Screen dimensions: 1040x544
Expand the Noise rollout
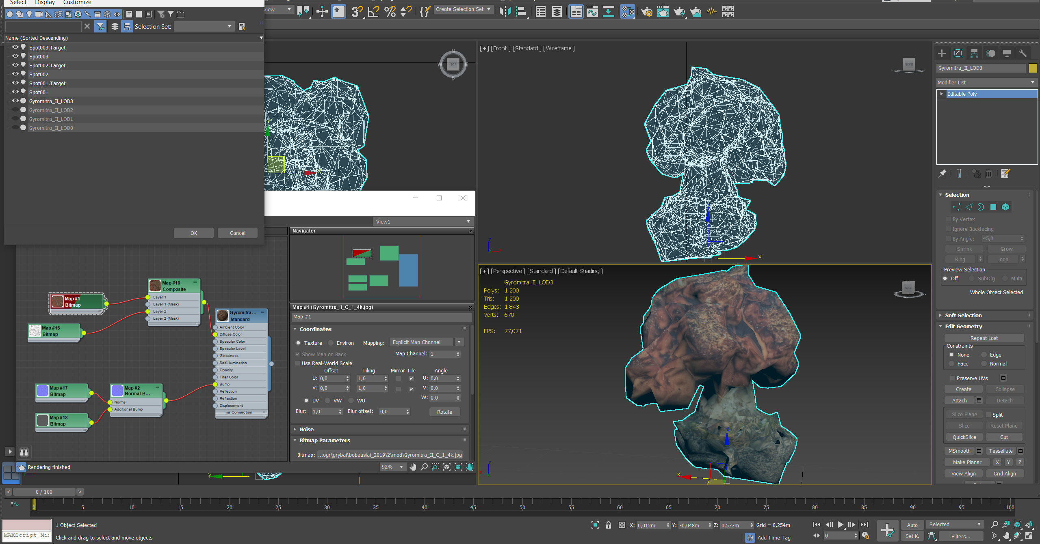[x=306, y=429]
